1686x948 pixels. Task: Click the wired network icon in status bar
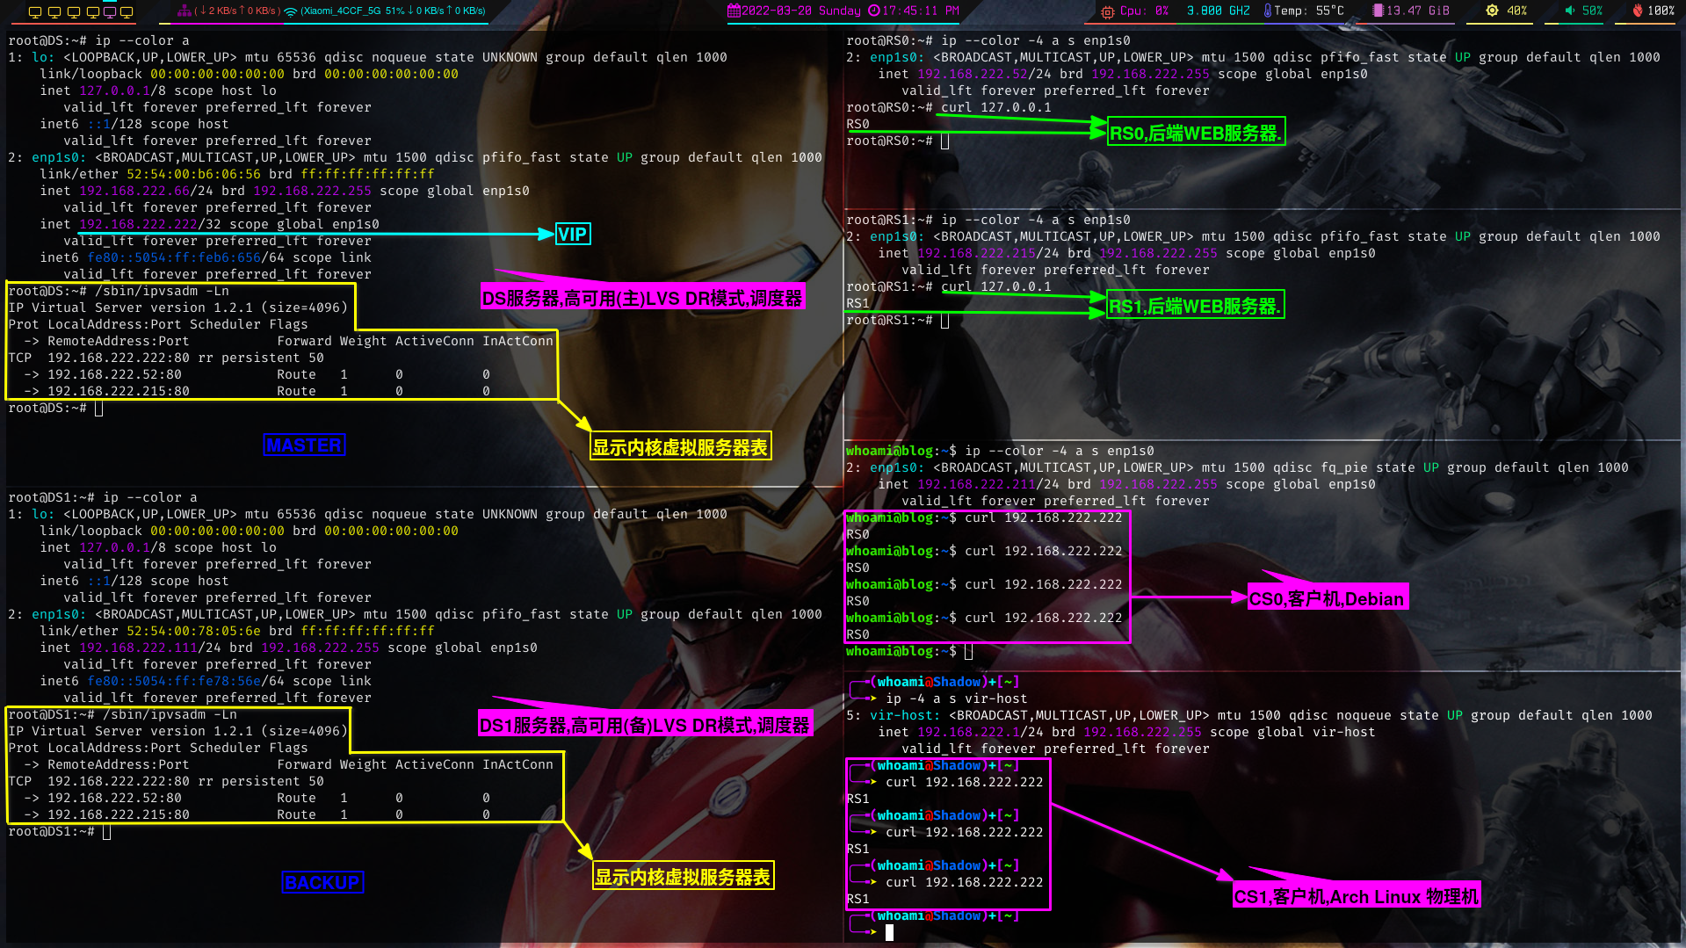(184, 11)
